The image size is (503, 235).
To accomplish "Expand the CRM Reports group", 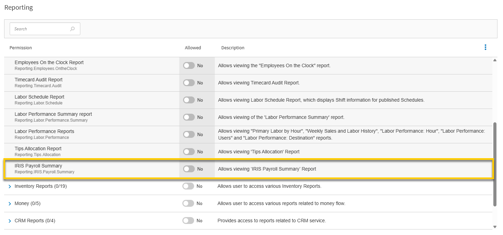I will click(9, 221).
